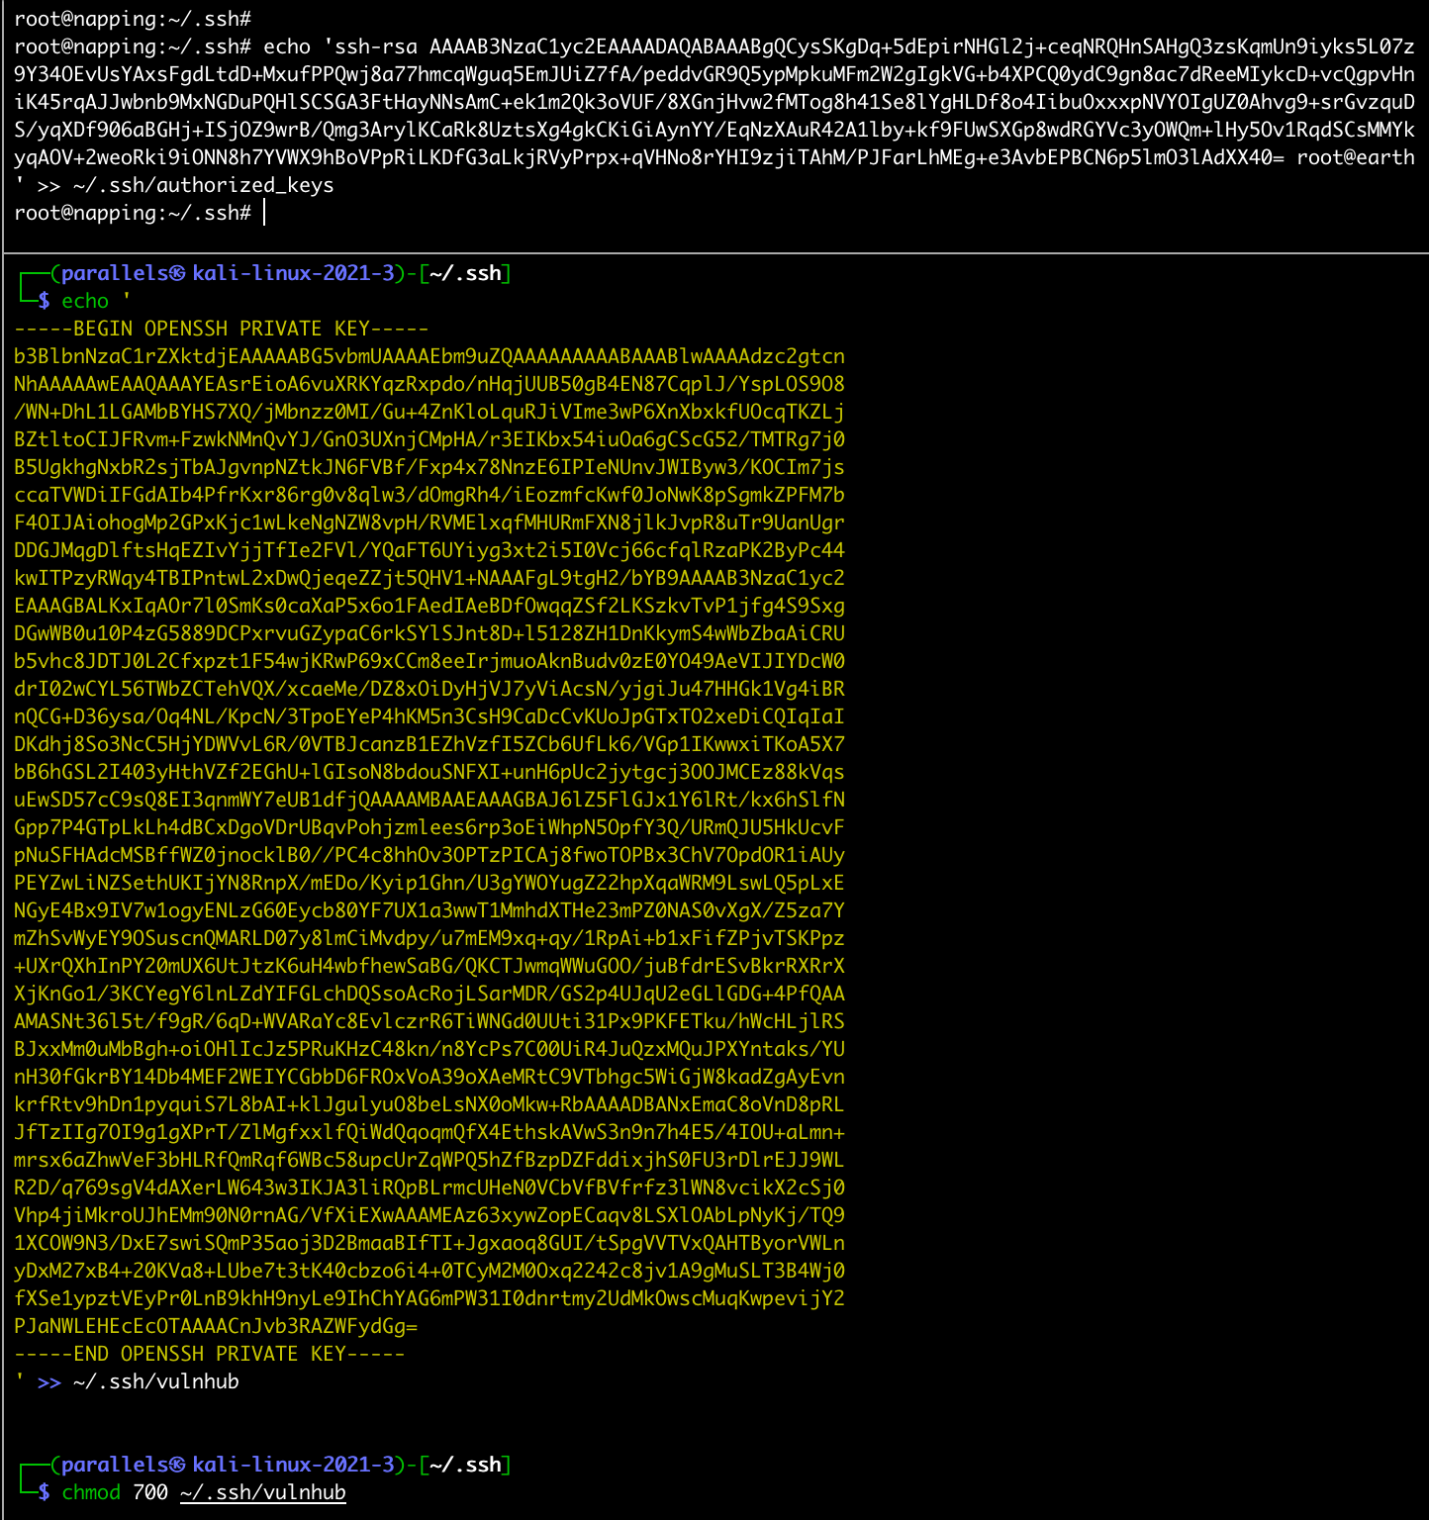Click the END OPENSSH PRIVATE KEY footer line
This screenshot has width=1429, height=1520.
click(x=210, y=1354)
